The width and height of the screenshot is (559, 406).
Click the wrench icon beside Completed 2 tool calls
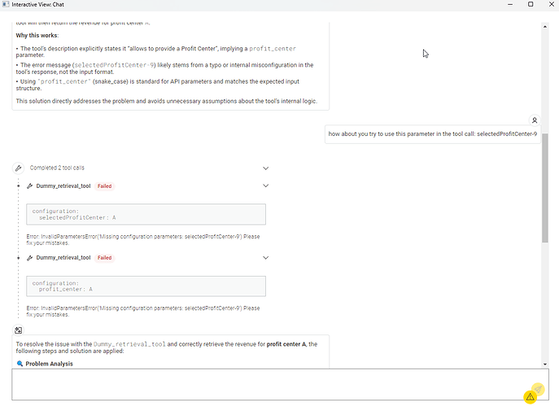coord(18,168)
